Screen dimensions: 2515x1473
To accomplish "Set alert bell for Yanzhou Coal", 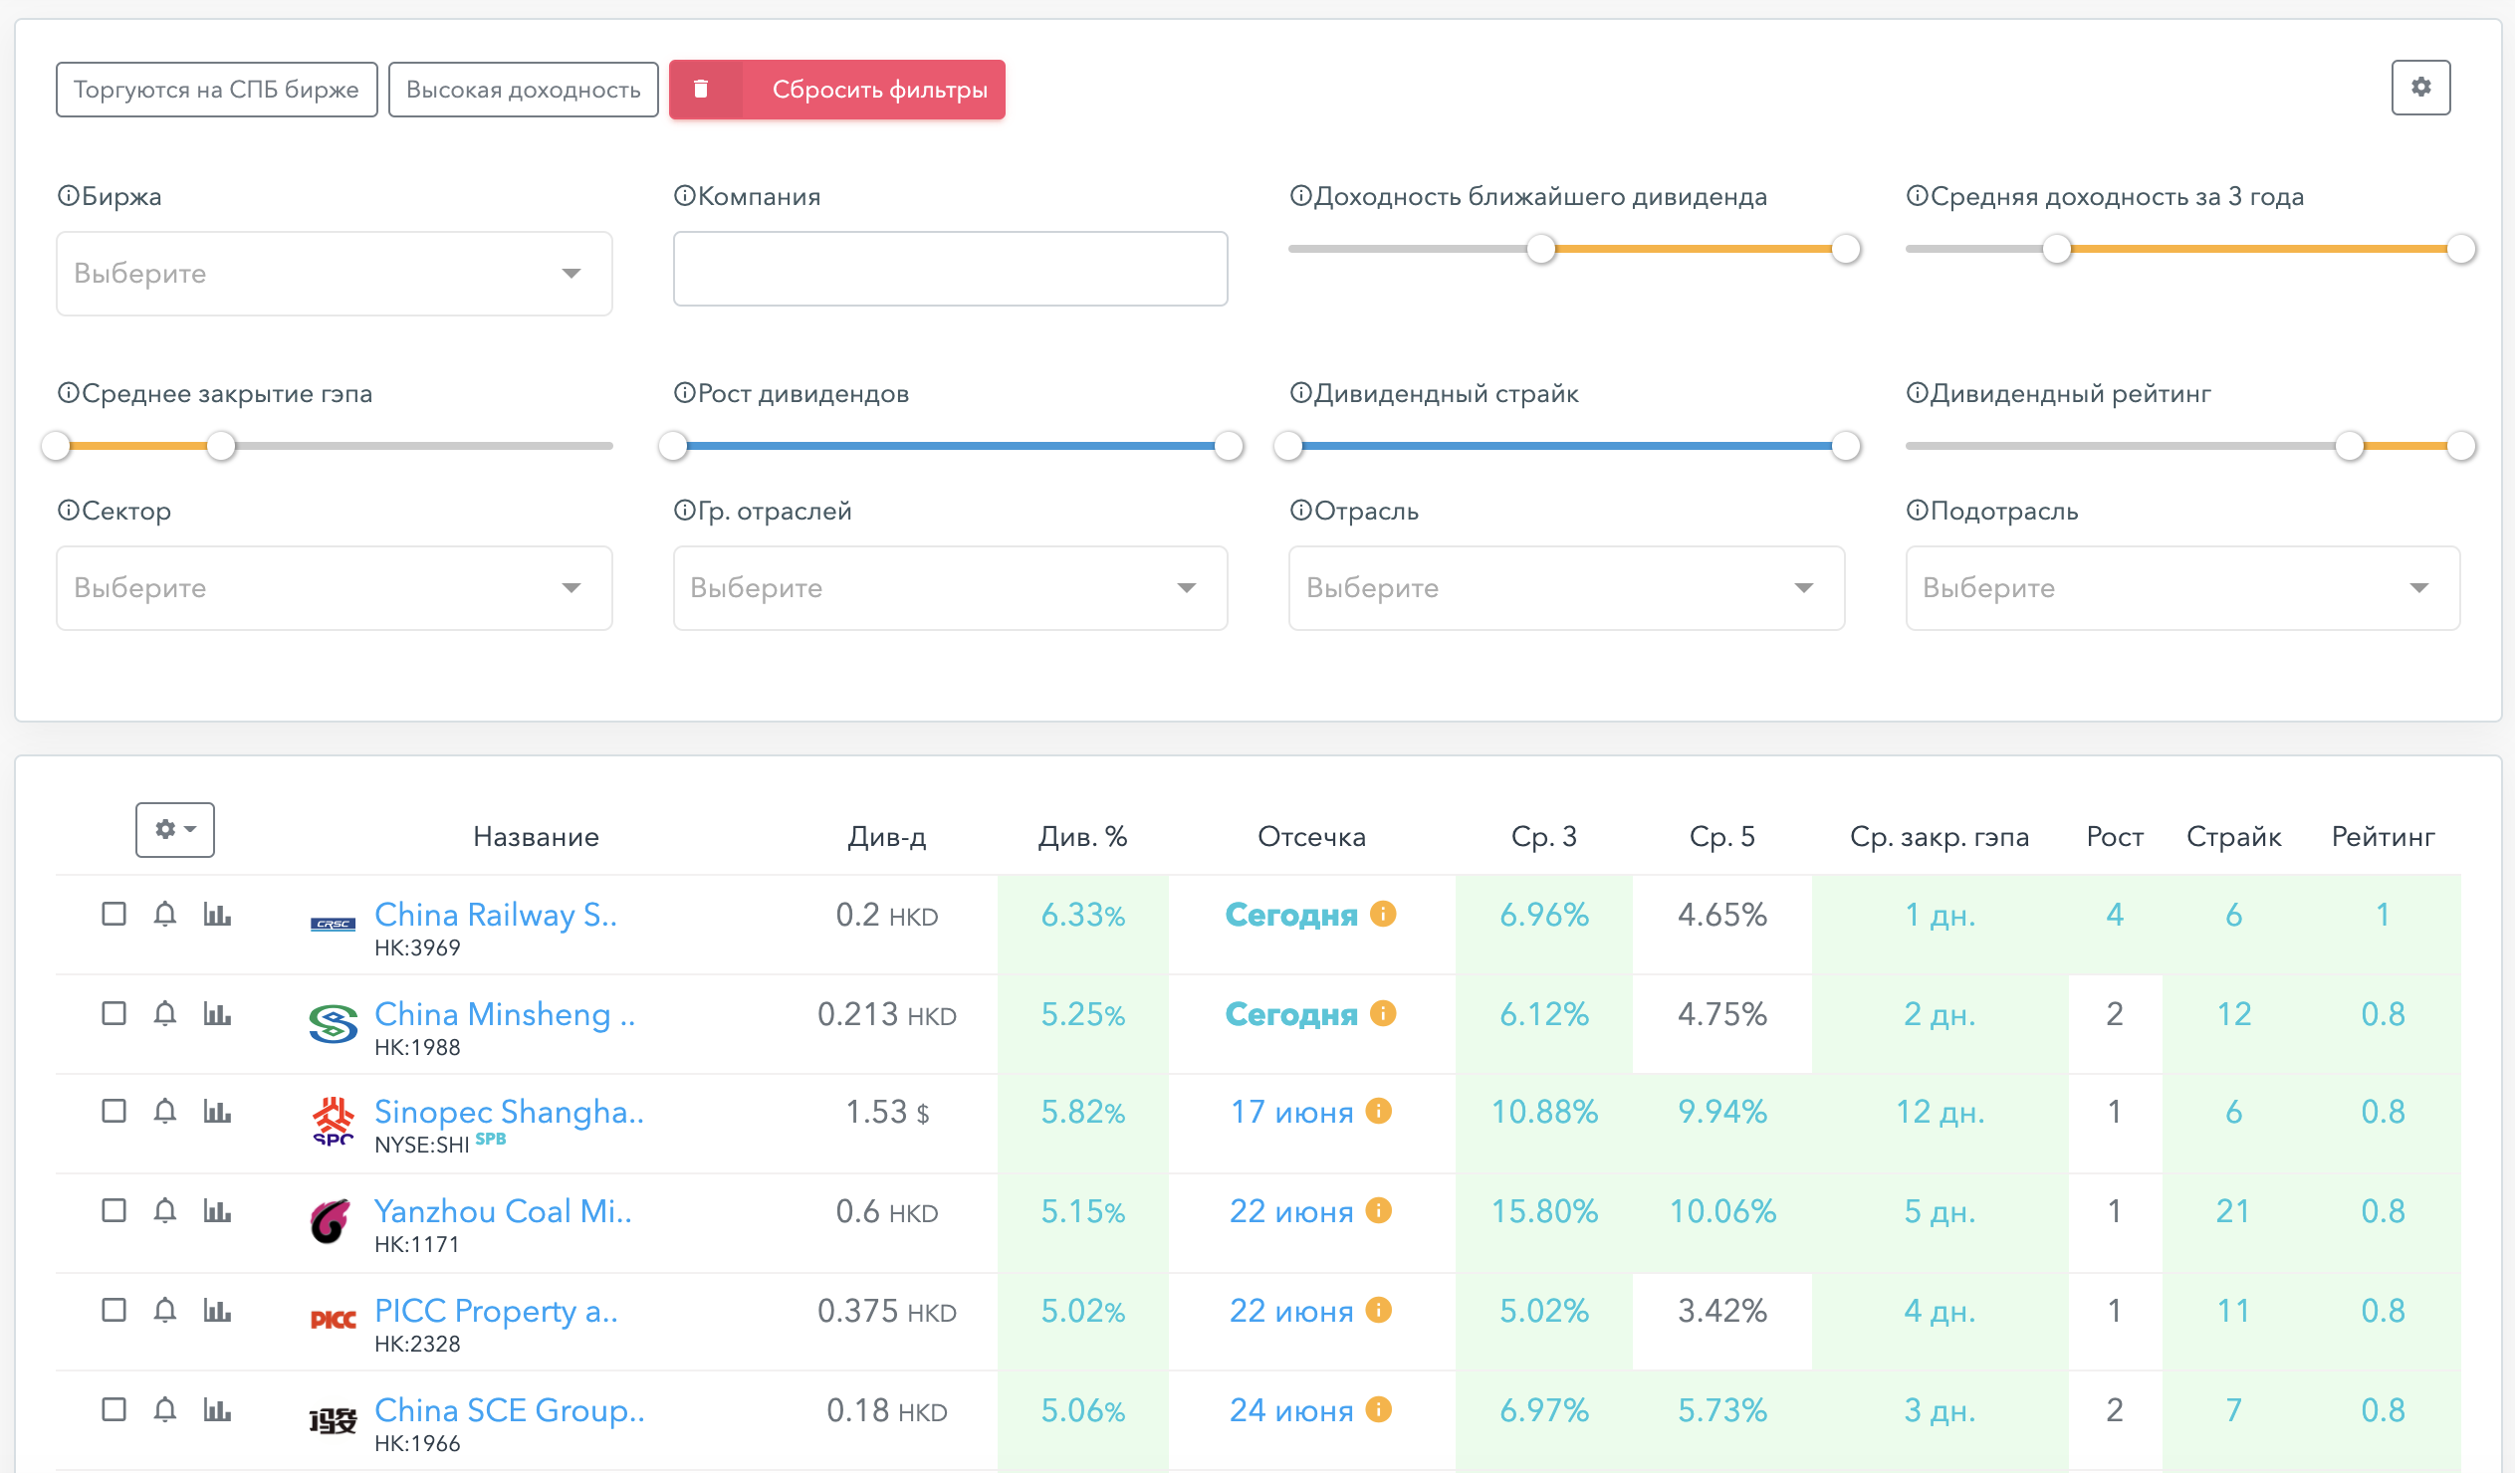I will [x=164, y=1210].
